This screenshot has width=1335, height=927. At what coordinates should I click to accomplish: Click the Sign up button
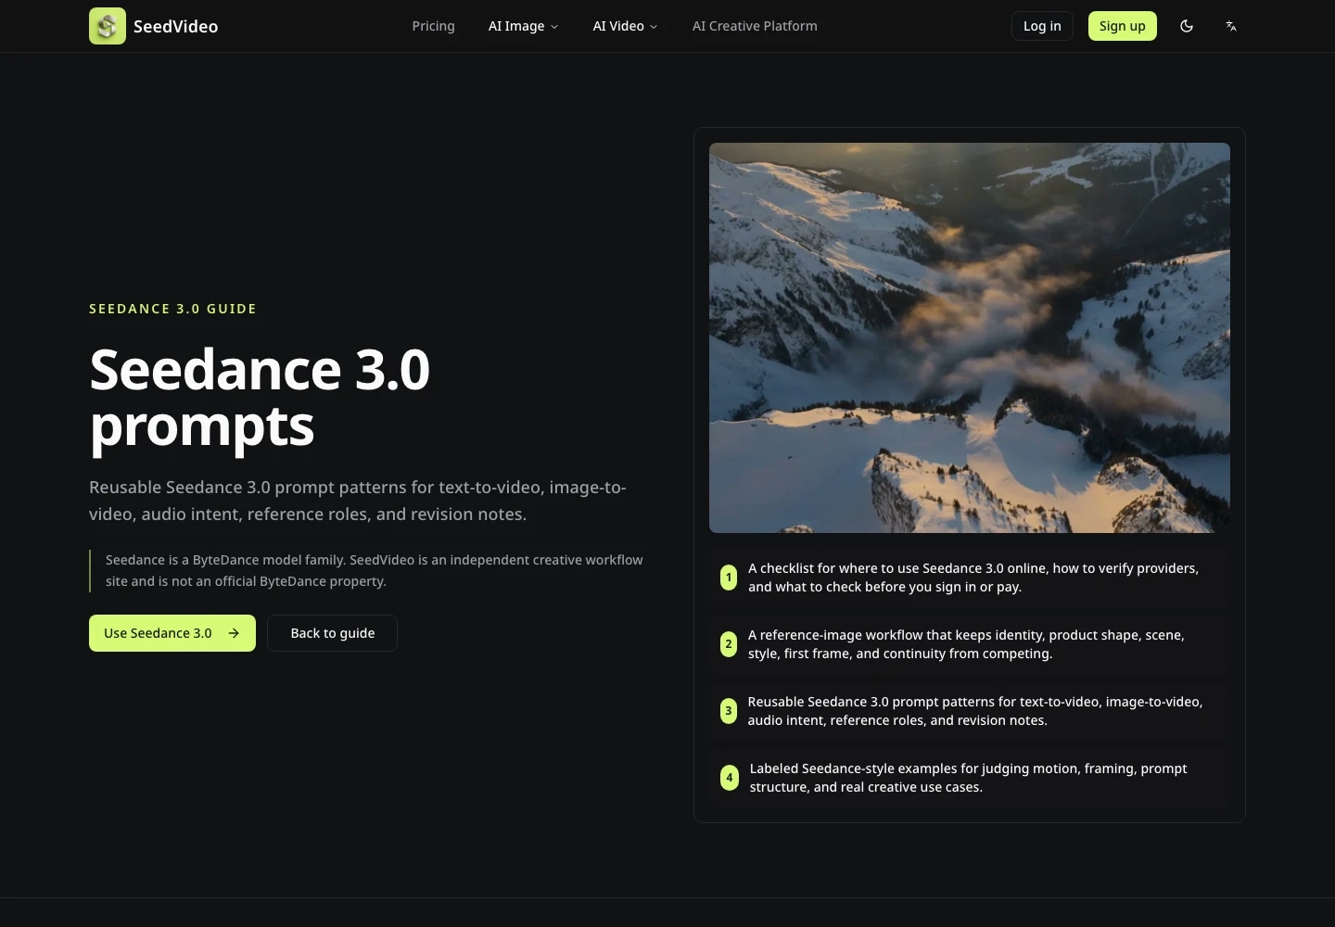pyautogui.click(x=1123, y=26)
